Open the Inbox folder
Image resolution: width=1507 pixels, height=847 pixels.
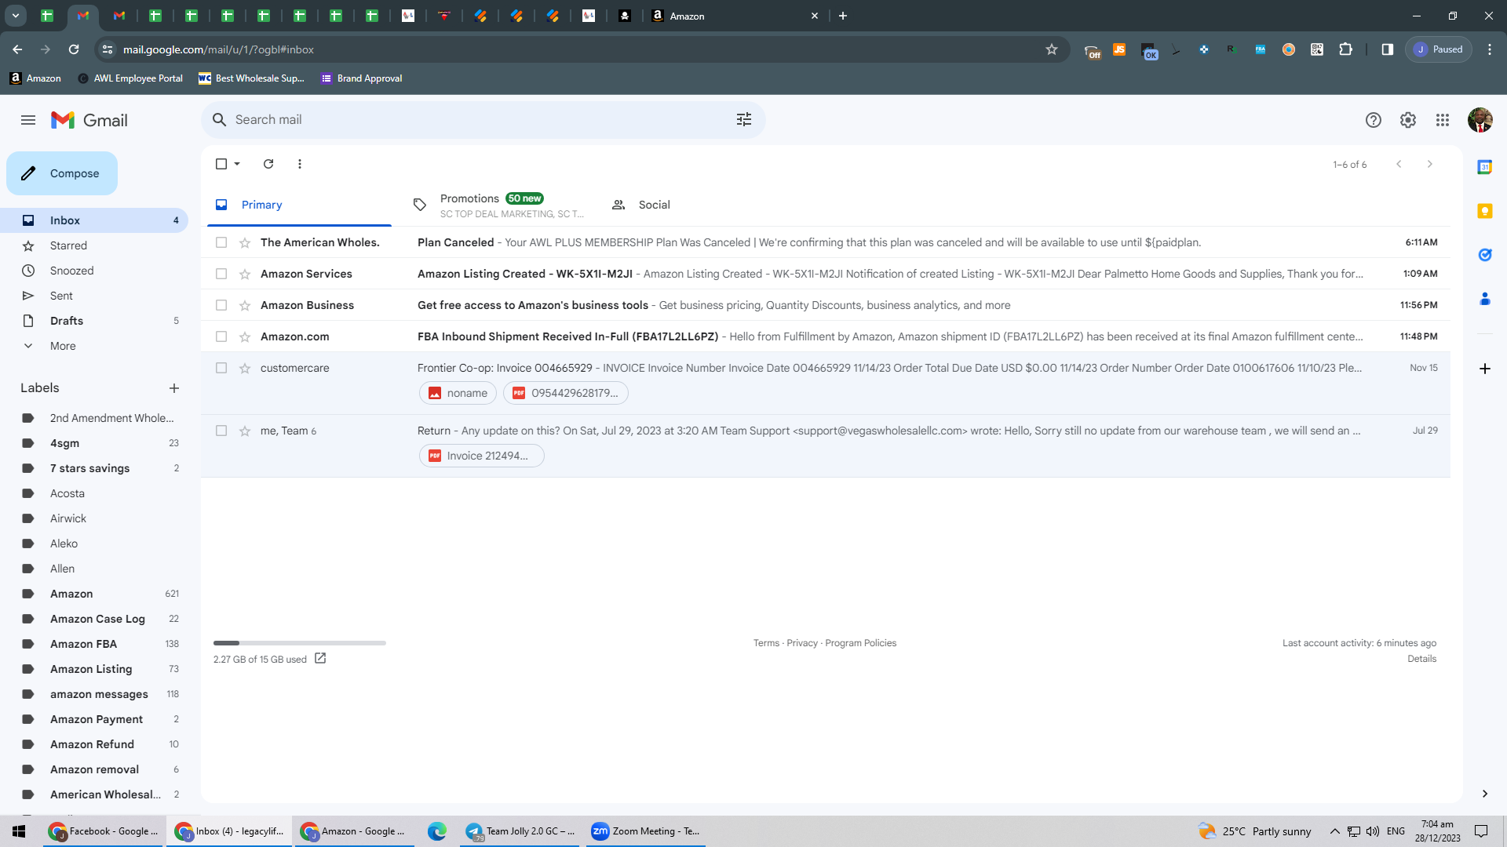pyautogui.click(x=94, y=220)
